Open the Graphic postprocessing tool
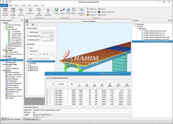 pos(63,10)
